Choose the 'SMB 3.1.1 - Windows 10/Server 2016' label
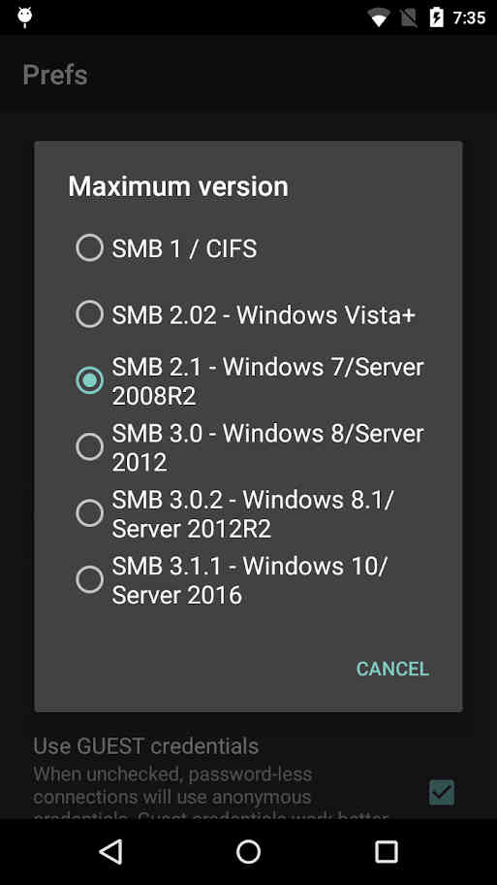The image size is (497, 885). (x=250, y=580)
